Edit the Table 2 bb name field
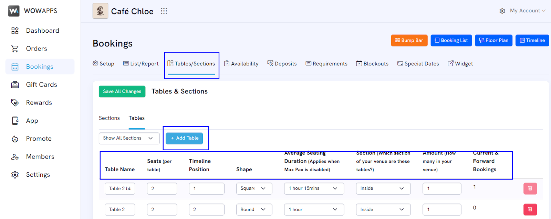This screenshot has width=551, height=219. [x=120, y=188]
